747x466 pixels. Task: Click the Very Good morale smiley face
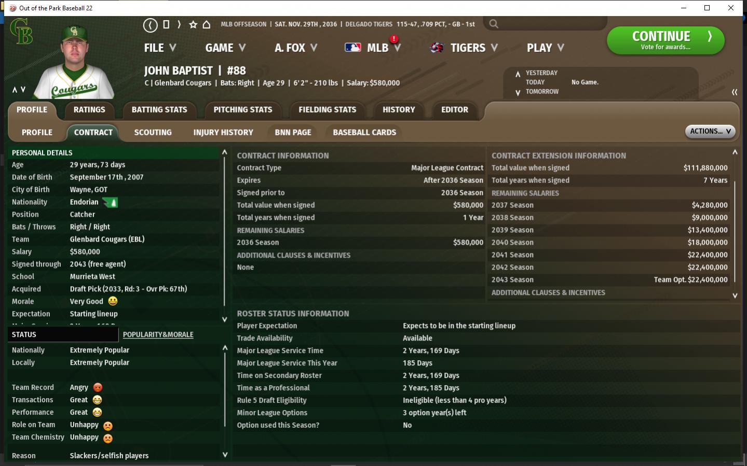pos(113,301)
